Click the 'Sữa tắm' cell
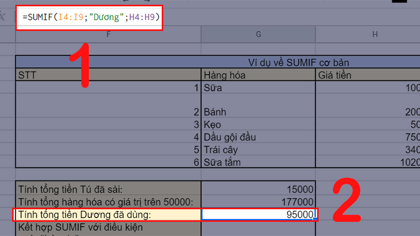 [258, 163]
